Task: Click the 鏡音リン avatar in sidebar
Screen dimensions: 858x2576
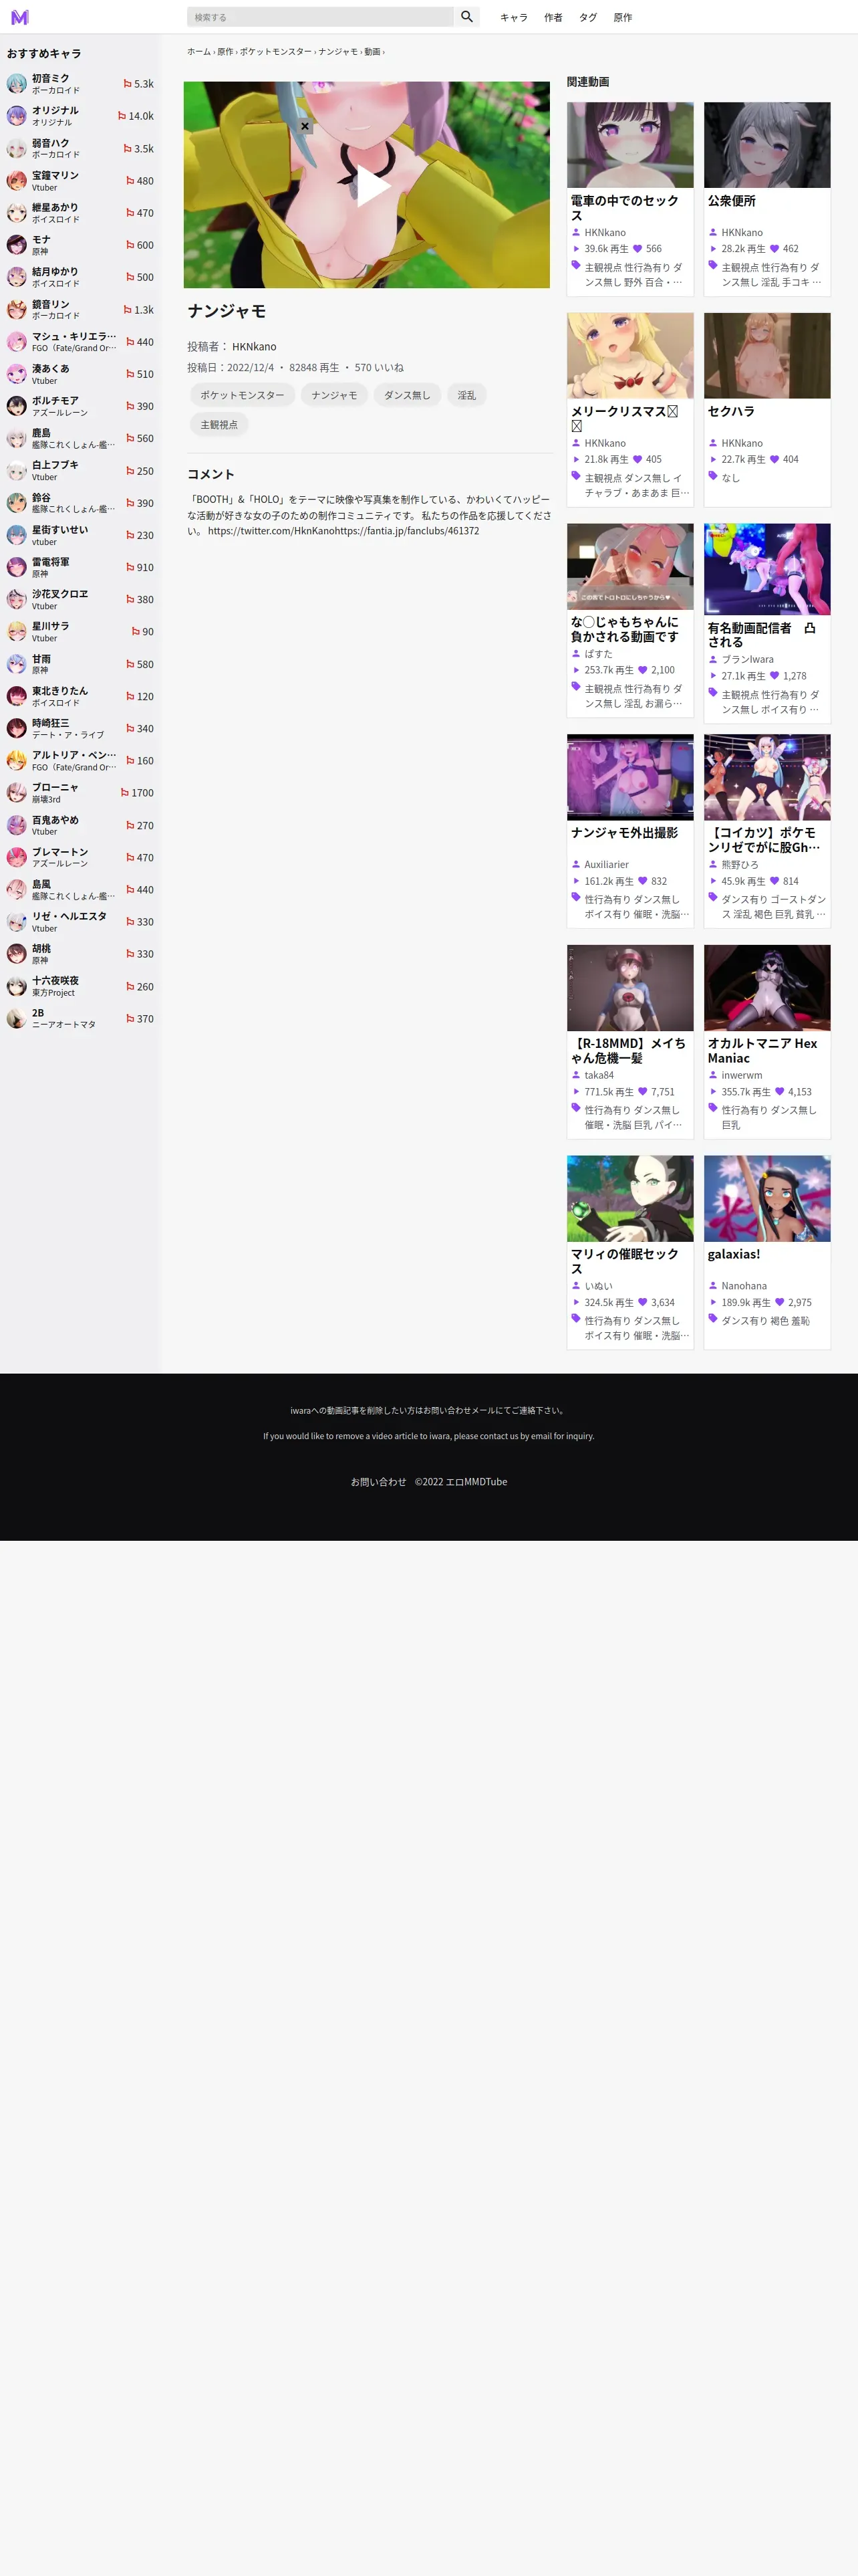Action: pyautogui.click(x=17, y=310)
